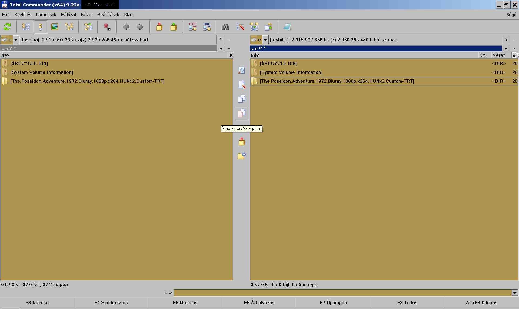Click the New folder icon in middle bar
The image size is (519, 309).
tap(241, 156)
